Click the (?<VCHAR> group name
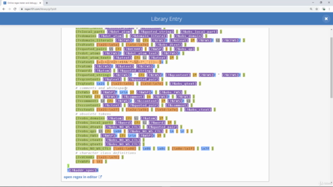This screenshot has height=187, width=333. click(x=85, y=157)
